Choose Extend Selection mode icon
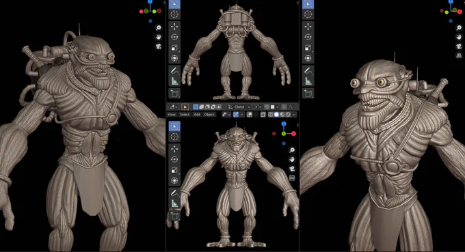 click(202, 107)
